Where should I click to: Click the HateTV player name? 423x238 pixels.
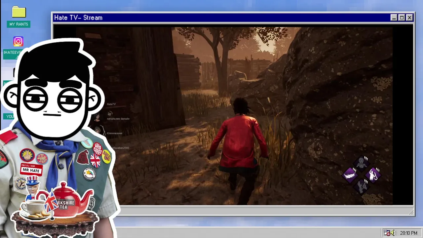[x=111, y=104]
